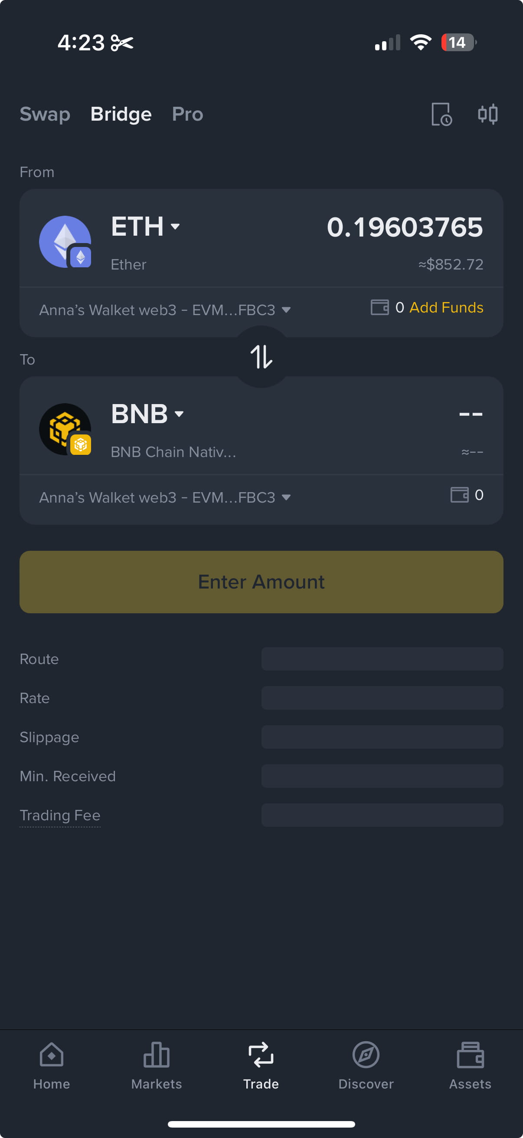Select Trade in bottom navigation

(261, 1065)
